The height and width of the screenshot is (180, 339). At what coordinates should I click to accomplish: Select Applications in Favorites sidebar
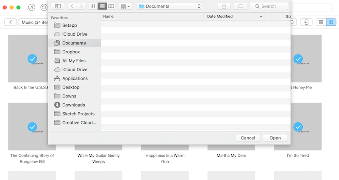pyautogui.click(x=75, y=78)
